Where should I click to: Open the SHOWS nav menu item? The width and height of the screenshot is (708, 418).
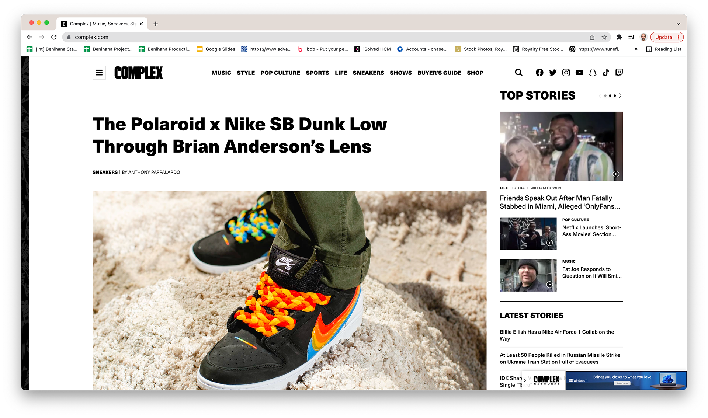401,73
